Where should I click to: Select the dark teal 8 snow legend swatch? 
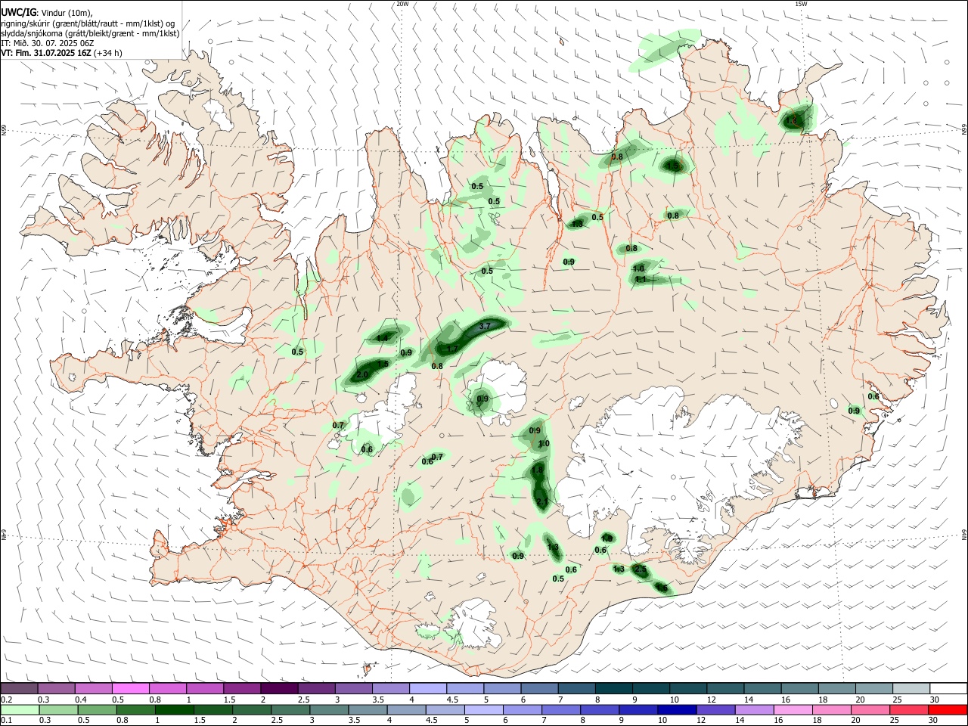pos(613,689)
